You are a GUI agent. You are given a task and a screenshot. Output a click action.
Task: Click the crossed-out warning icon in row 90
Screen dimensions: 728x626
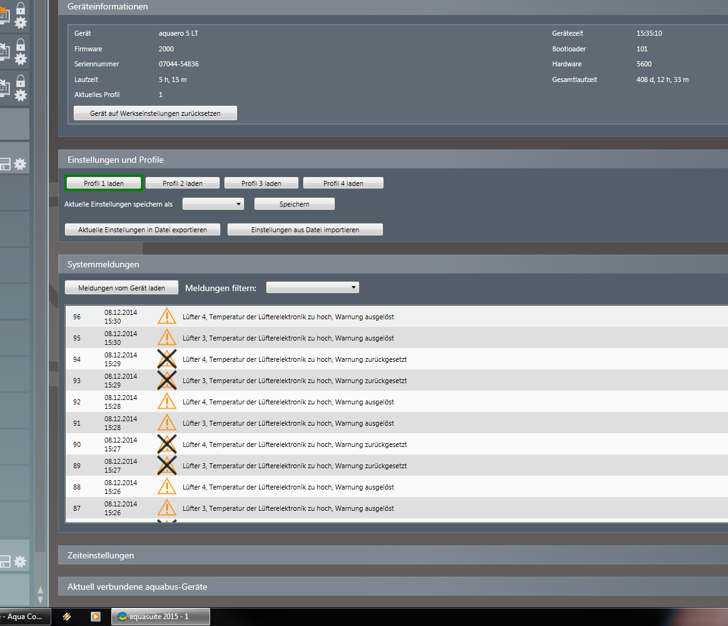(x=167, y=444)
